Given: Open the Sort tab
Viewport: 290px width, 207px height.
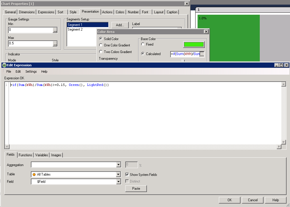Looking at the screenshot, I should point(60,12).
